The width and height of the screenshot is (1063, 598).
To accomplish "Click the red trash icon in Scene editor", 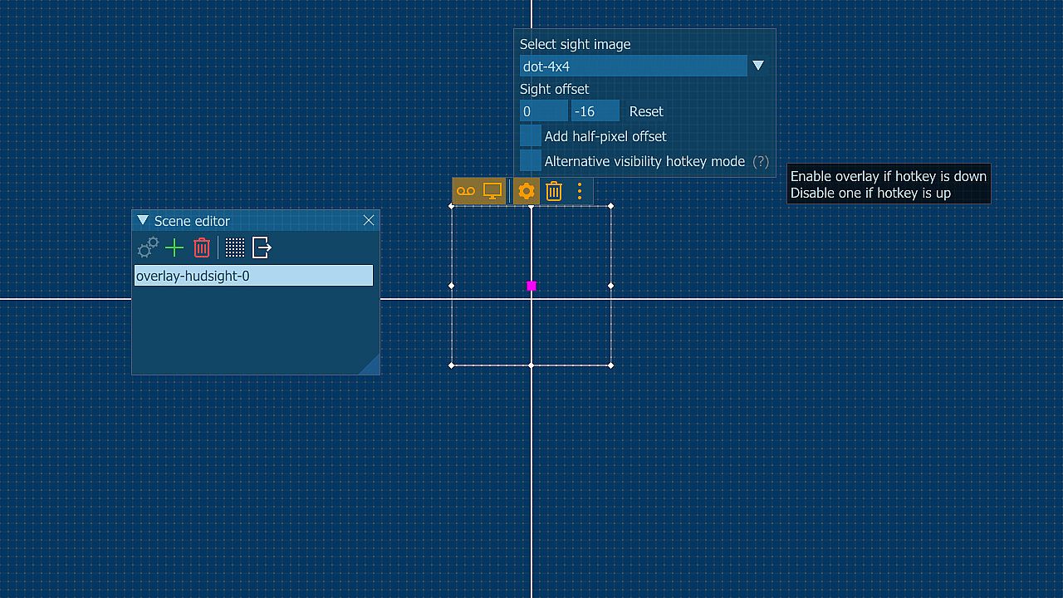I will [202, 248].
